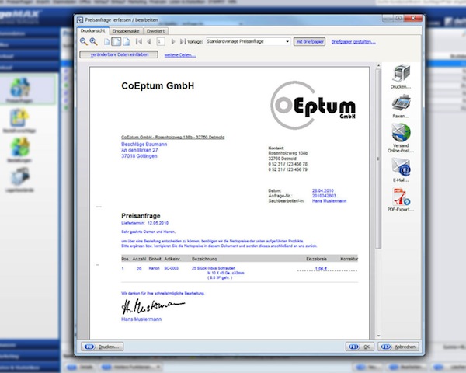The image size is (466, 373).
Task: Click the PDF-Export icon
Action: point(401,197)
